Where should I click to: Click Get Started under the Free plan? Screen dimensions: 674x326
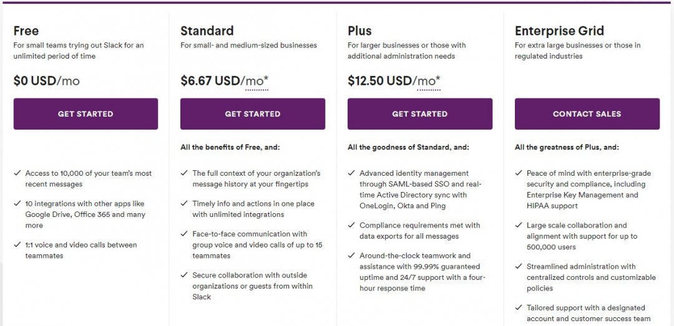click(x=85, y=114)
